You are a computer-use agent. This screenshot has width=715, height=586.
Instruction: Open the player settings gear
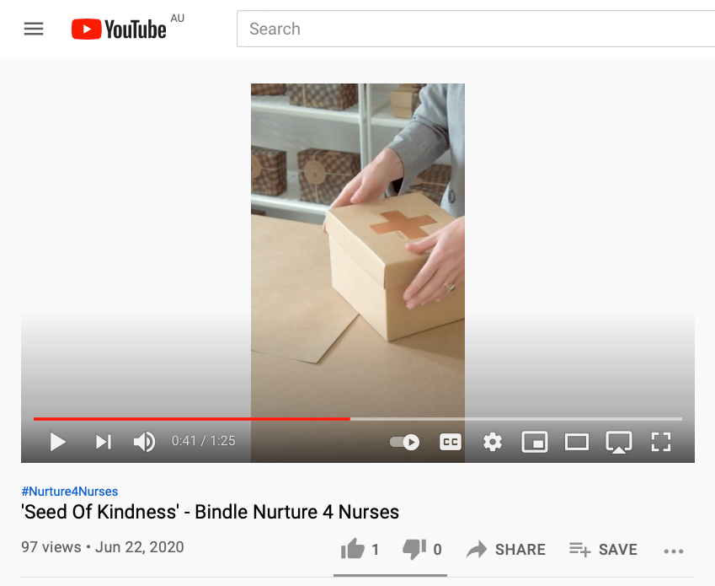tap(493, 442)
